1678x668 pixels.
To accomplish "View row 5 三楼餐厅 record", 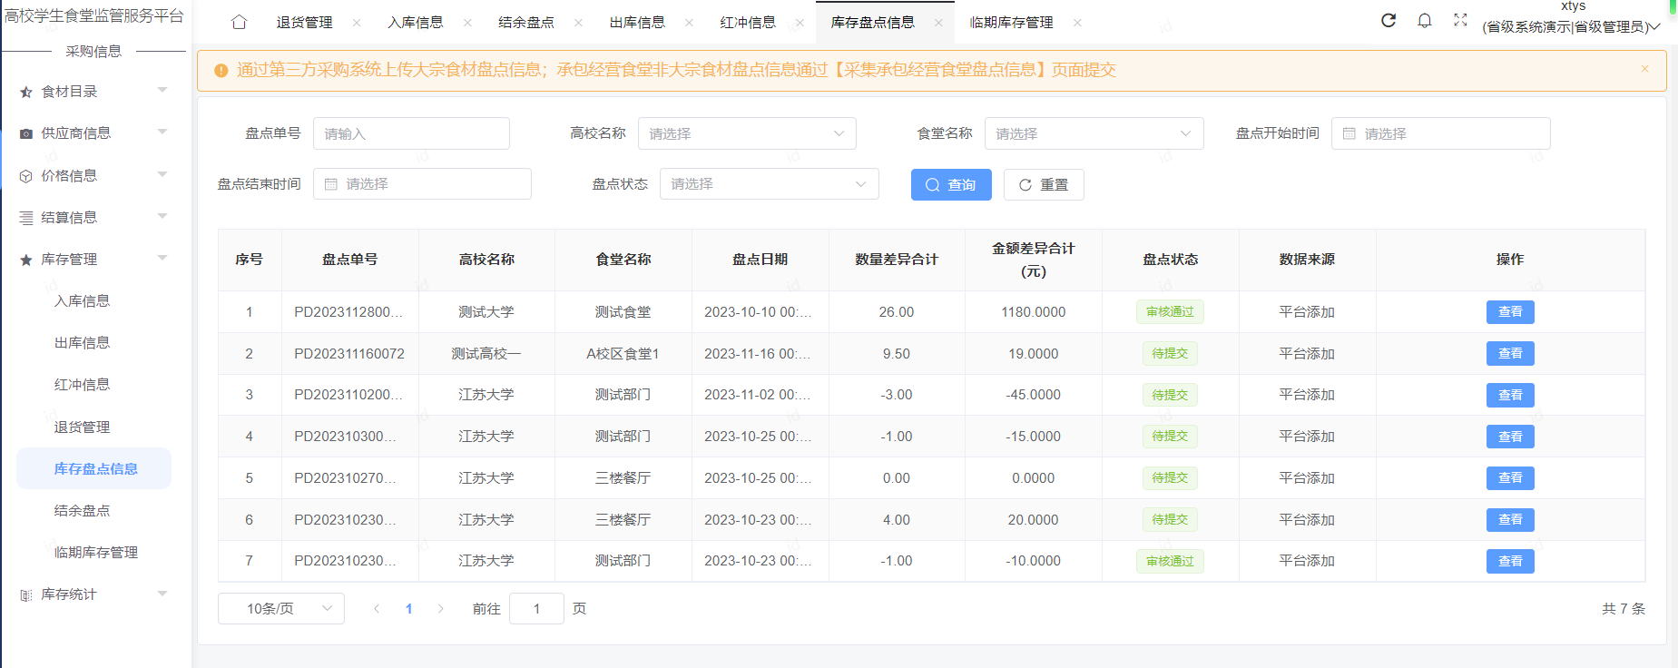I will pyautogui.click(x=1510, y=478).
